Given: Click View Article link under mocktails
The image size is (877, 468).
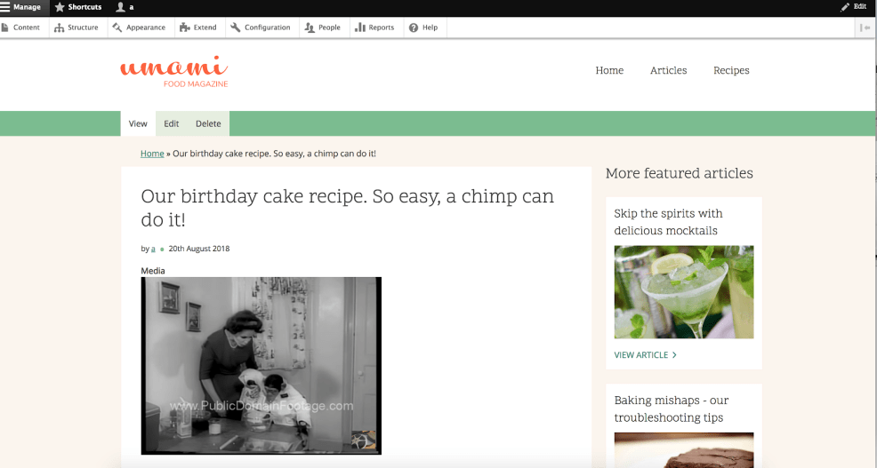Looking at the screenshot, I should pyautogui.click(x=645, y=355).
